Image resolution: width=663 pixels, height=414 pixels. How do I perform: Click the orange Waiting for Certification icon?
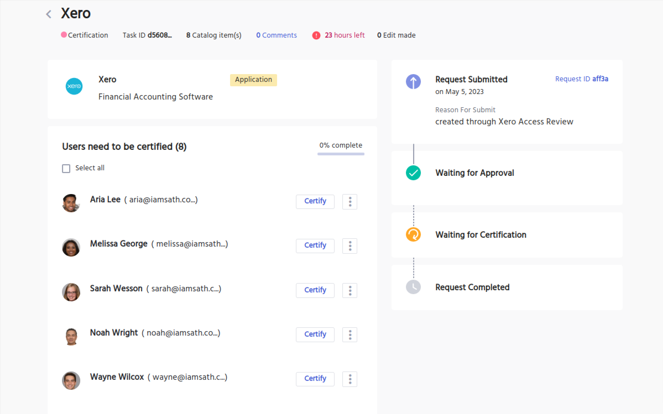pos(413,234)
